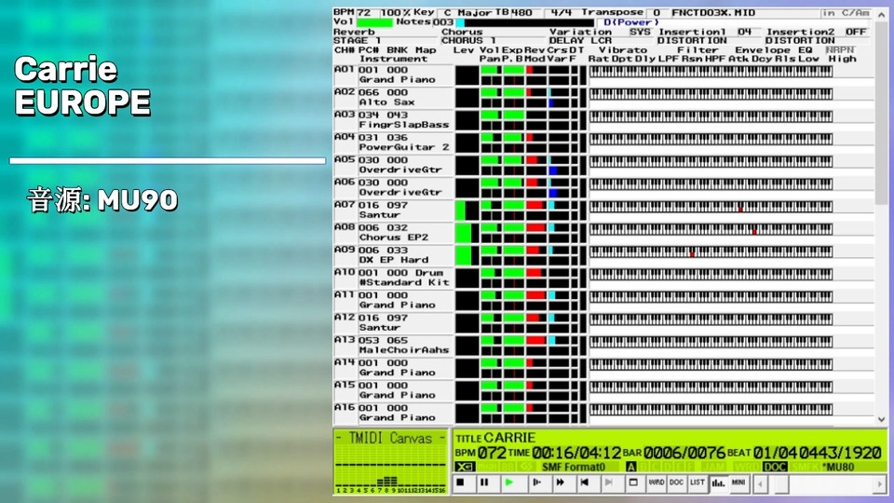Click the window mode icon button
The width and height of the screenshot is (894, 503).
click(x=633, y=483)
